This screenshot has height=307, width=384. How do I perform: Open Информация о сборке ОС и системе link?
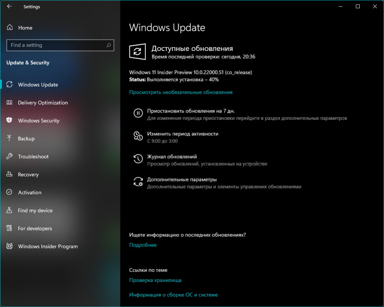[173, 295]
